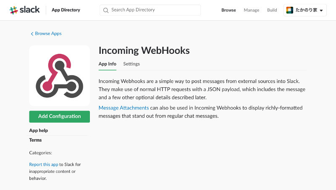Click the magnifying glass search icon

(106, 10)
